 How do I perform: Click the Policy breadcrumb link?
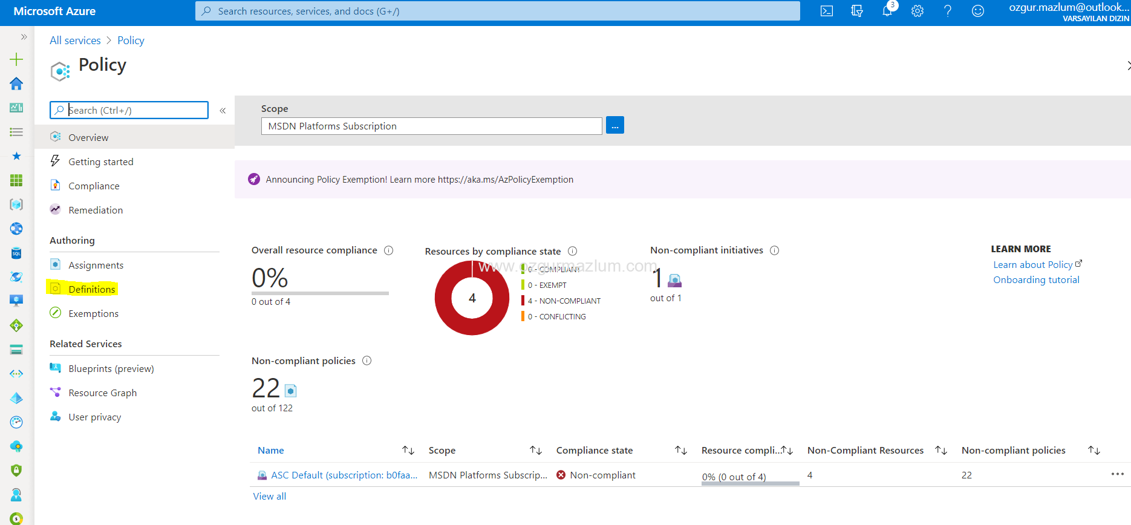131,41
